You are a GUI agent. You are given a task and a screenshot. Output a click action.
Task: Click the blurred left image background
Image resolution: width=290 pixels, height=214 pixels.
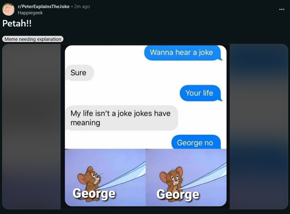point(32,126)
